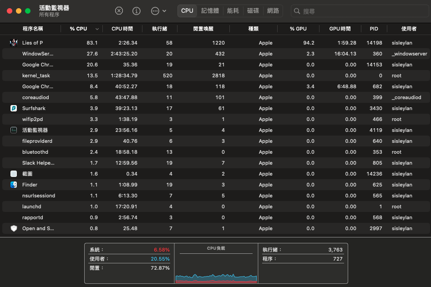The width and height of the screenshot is (431, 287).
Task: Sort by 使用者 column header
Action: tap(409, 29)
